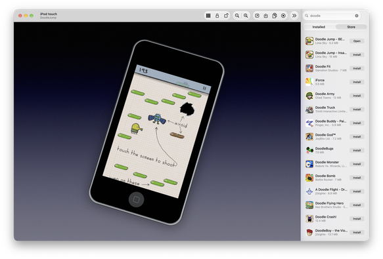
Task: Click the copy/paste clipboard toolbar icon
Action: 275,16
